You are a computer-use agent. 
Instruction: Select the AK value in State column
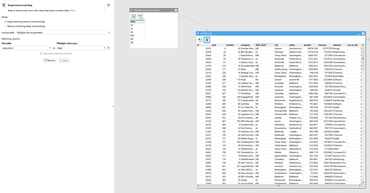tap(137, 25)
